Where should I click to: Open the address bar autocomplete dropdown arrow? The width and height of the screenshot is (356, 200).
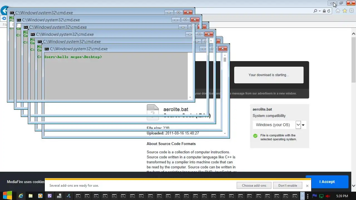click(x=320, y=11)
